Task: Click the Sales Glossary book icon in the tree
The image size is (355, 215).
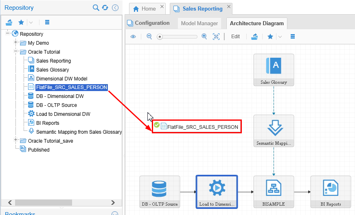Action: 31,69
